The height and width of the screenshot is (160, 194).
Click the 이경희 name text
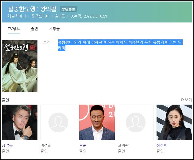click(x=46, y=145)
